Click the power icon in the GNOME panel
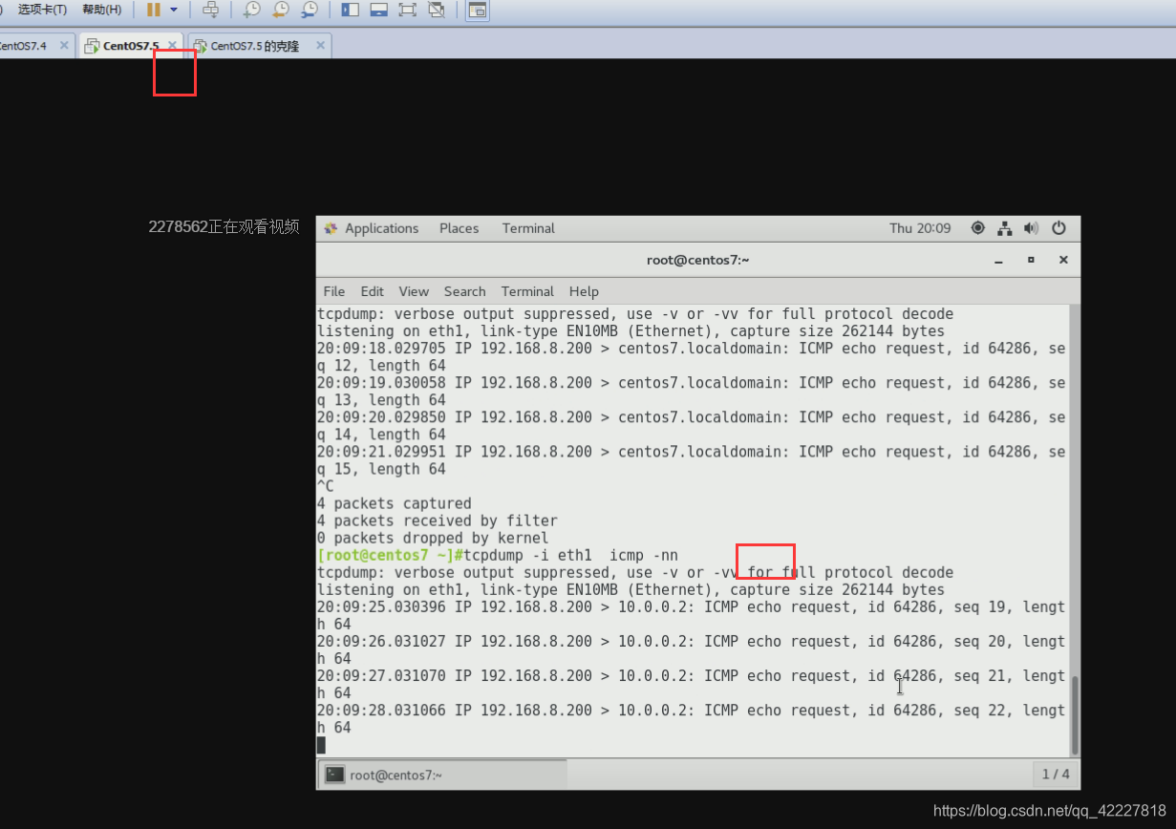Viewport: 1176px width, 829px height. pyautogui.click(x=1058, y=228)
